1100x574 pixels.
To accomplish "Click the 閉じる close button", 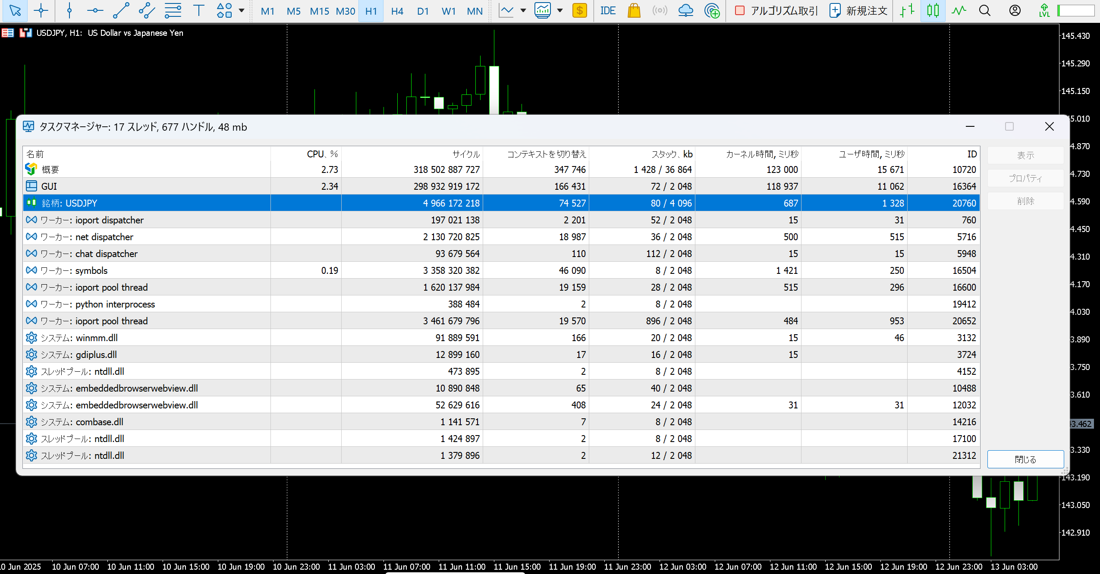I will click(1025, 459).
